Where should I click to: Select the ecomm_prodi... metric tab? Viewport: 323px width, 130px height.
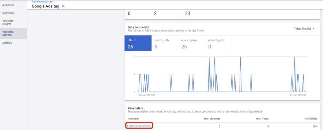click(x=218, y=43)
